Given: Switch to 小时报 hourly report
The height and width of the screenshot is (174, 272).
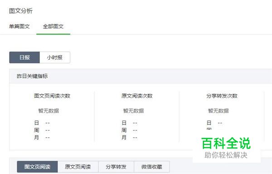Looking at the screenshot, I should pos(55,57).
